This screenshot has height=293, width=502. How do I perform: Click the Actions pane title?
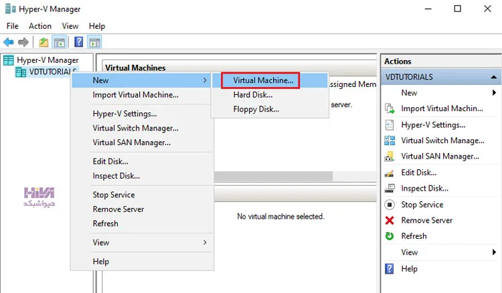tap(398, 61)
